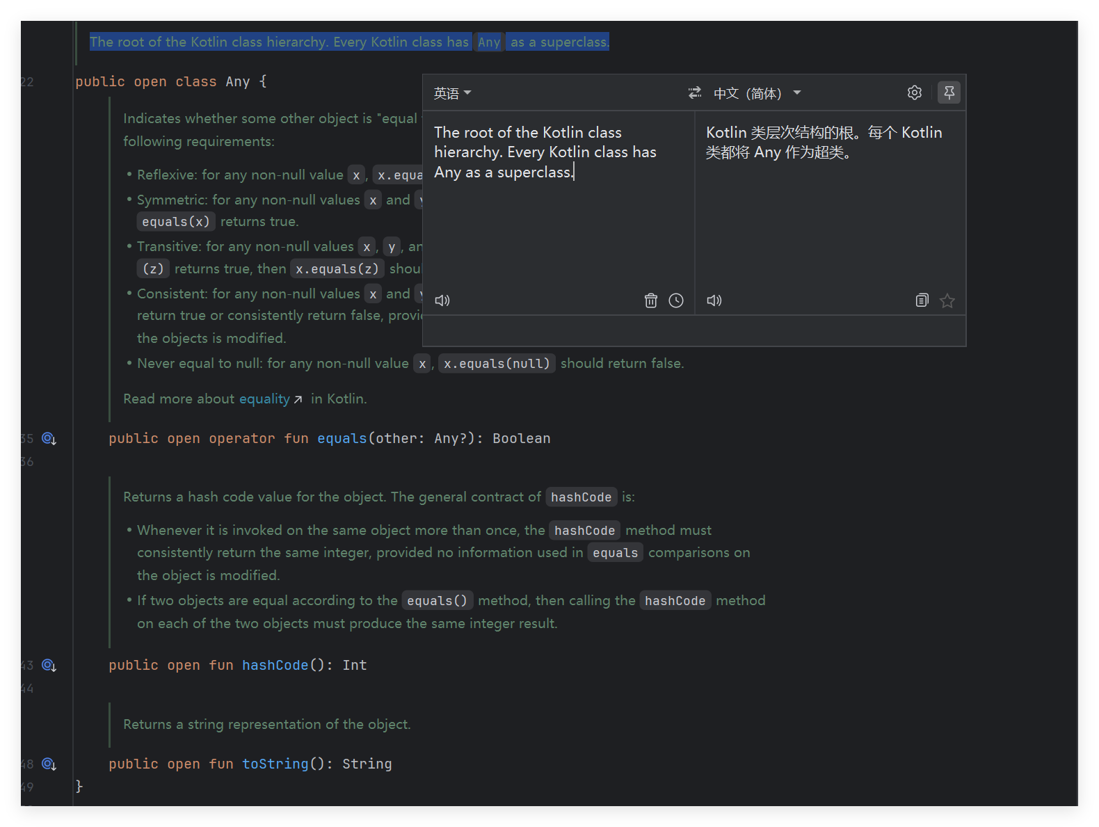Click the String return type
The height and width of the screenshot is (827, 1099).
pos(367,764)
